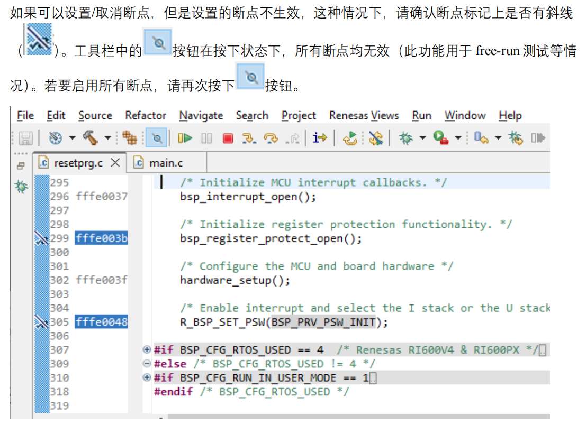Open the Help menu

(x=510, y=116)
